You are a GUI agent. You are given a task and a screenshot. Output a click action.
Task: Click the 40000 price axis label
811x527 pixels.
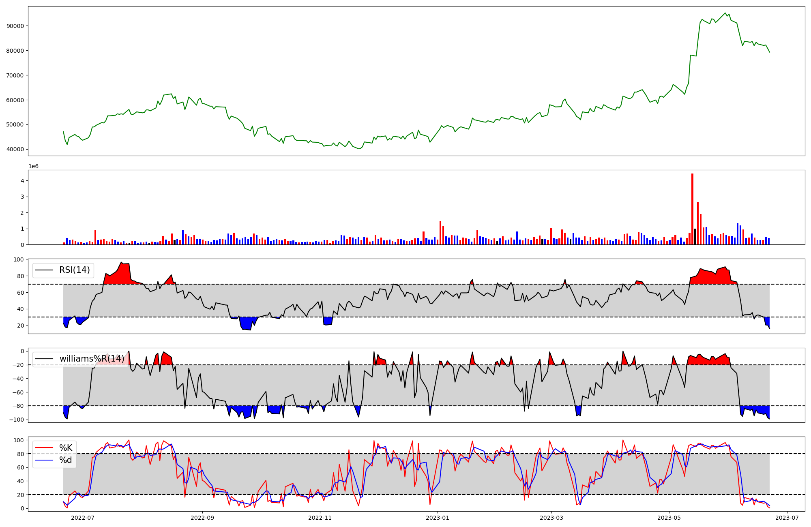[x=15, y=149]
